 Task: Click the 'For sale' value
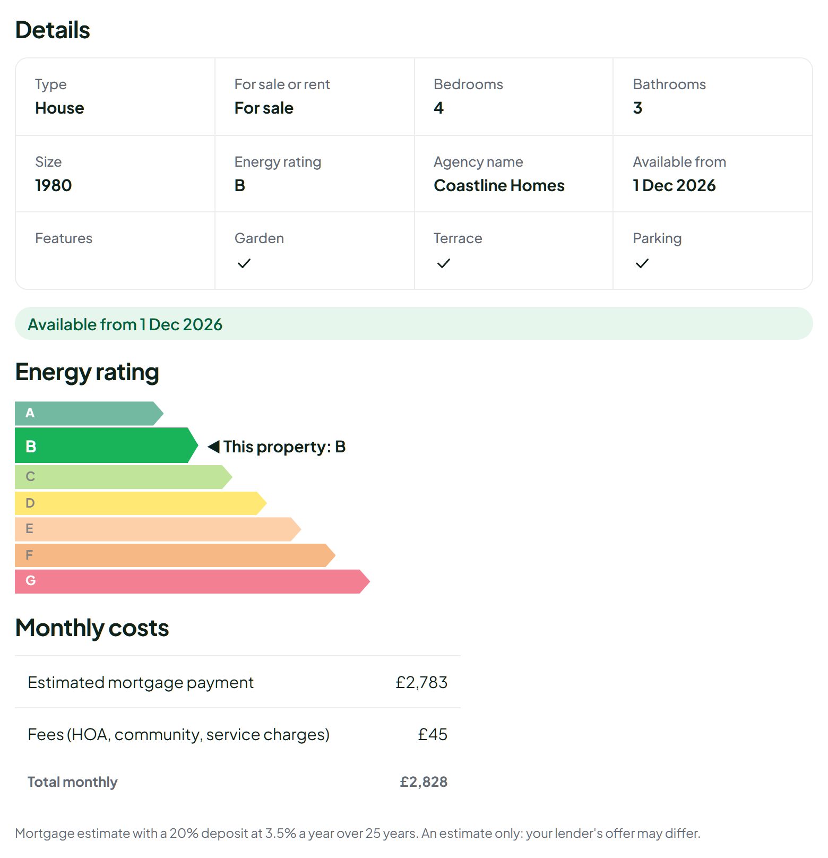click(264, 108)
